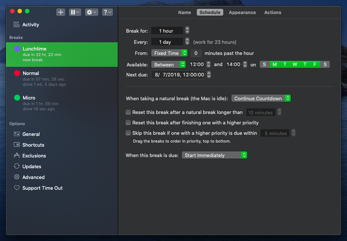Click the green Micro color dot
The height and width of the screenshot is (241, 347).
[17, 97]
